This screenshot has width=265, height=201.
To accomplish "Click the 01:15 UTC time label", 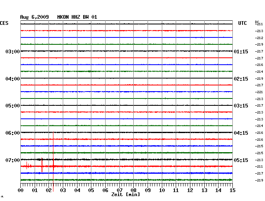I will pos(241,51).
